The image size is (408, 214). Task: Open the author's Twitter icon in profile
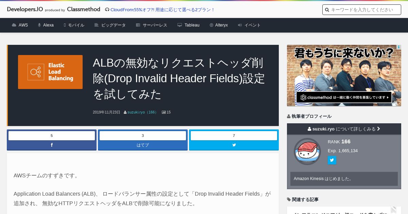tap(332, 160)
